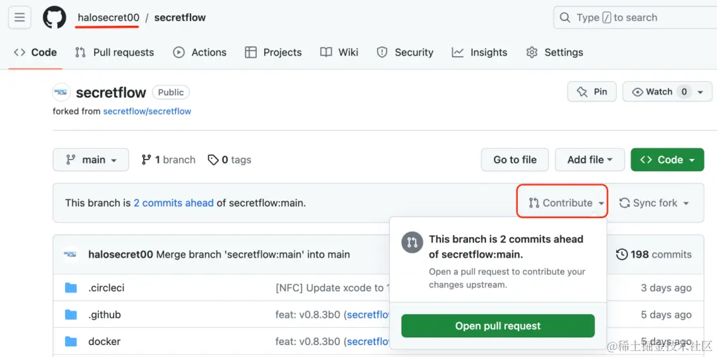This screenshot has height=357, width=717.
Task: Click the '5 days ago' timestamp for .github
Action: (666, 315)
